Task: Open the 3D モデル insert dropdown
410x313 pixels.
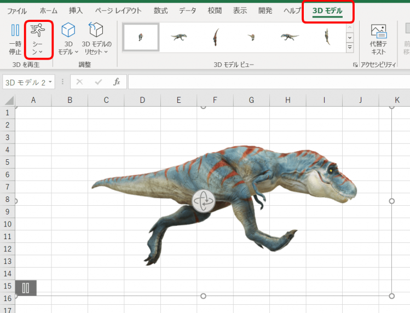Action: pos(68,39)
